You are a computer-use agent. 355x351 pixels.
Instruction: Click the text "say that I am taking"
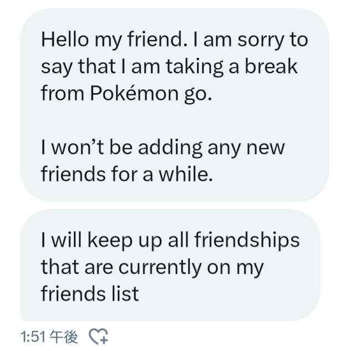click(128, 67)
